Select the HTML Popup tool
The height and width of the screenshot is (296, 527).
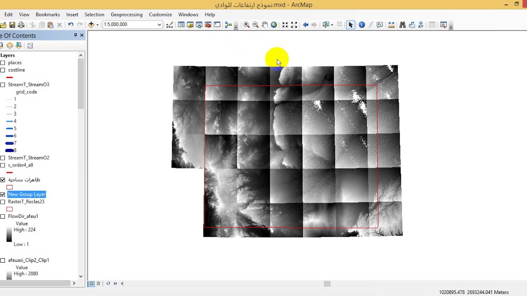(380, 25)
